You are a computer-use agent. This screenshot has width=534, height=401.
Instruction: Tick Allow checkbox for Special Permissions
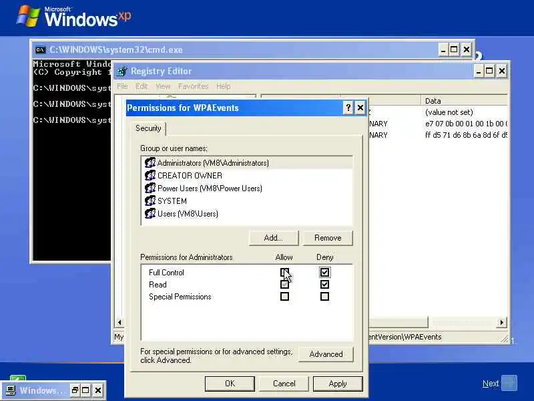(284, 296)
